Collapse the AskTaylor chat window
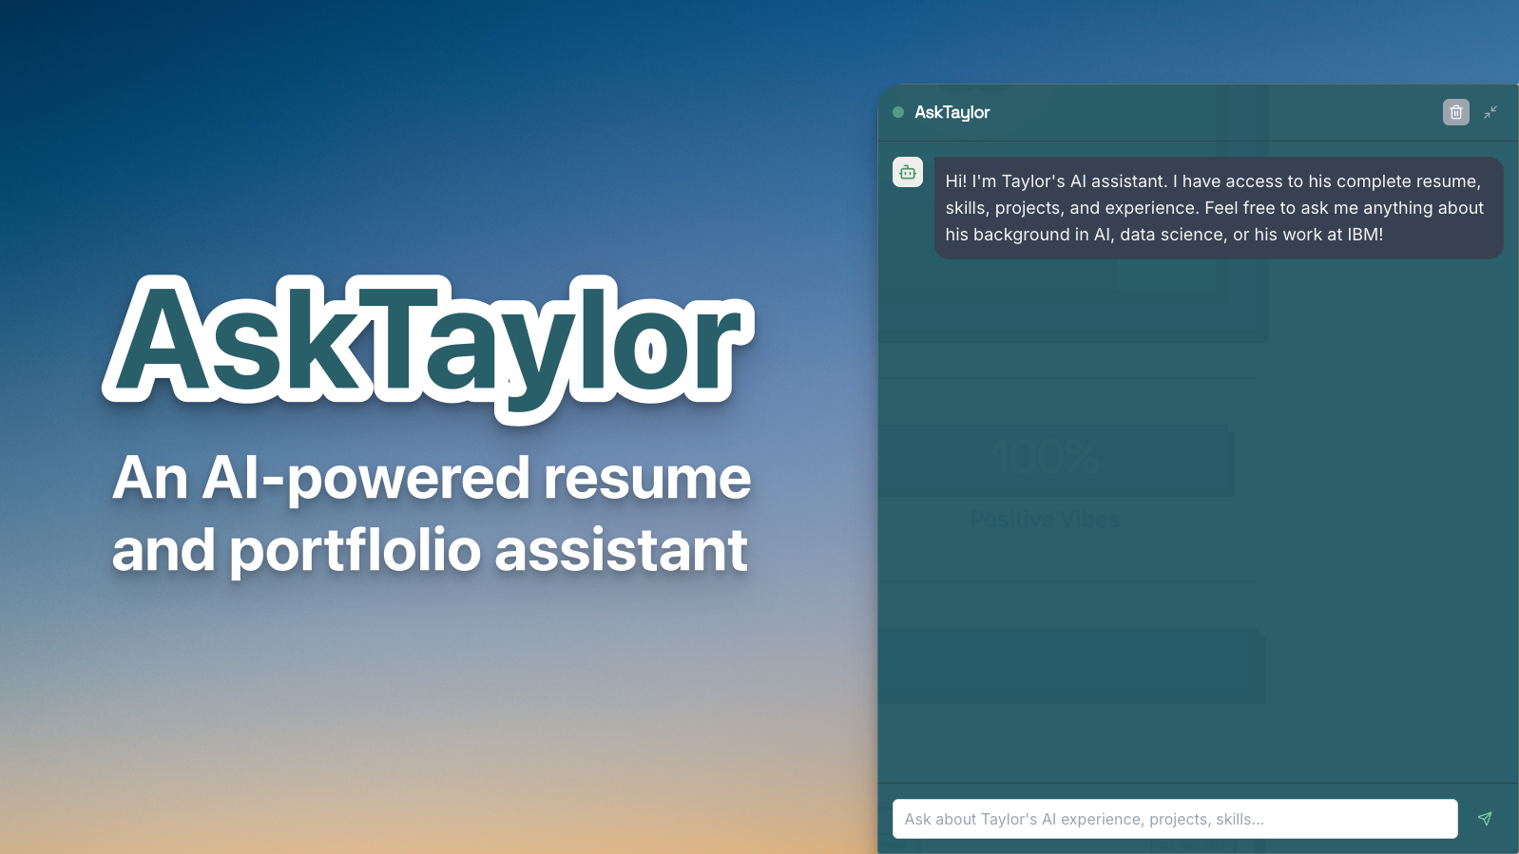 [x=1490, y=112]
